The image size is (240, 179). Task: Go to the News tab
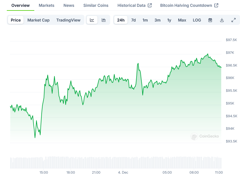tap(69, 5)
